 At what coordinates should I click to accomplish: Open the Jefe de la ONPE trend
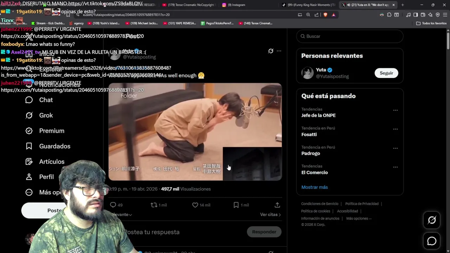(x=319, y=115)
